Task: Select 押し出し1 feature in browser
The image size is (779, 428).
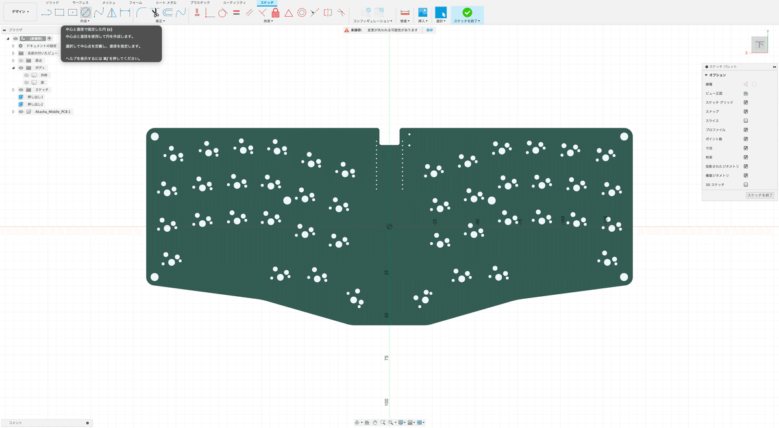Action: point(35,97)
